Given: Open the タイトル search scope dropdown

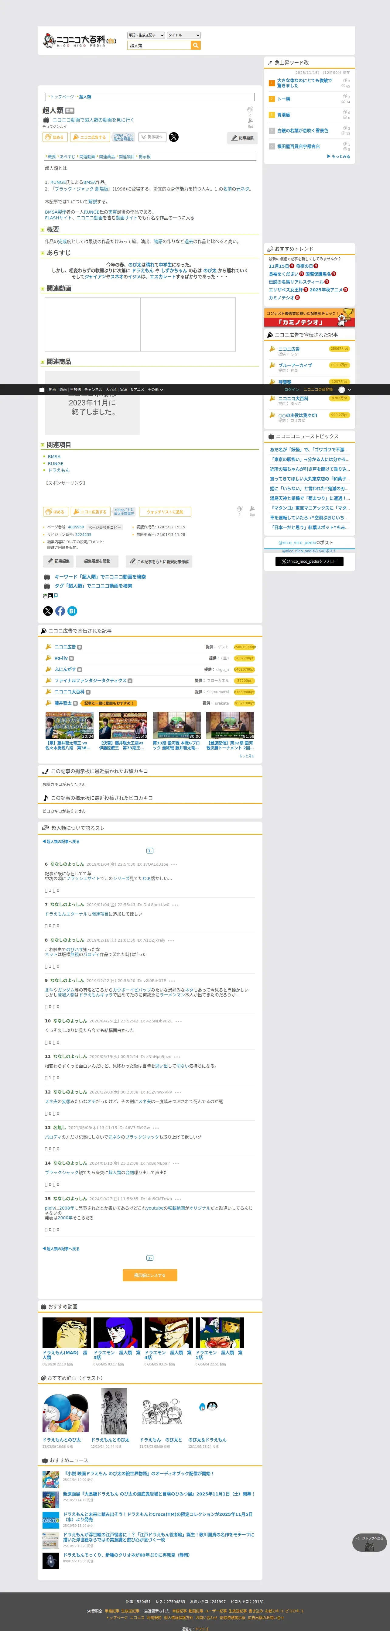Looking at the screenshot, I should tap(183, 36).
